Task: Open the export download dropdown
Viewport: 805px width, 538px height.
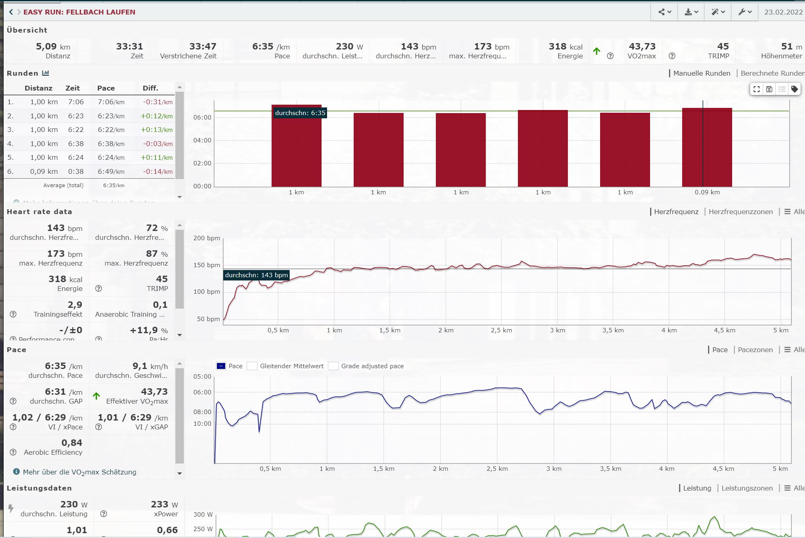Action: 691,12
